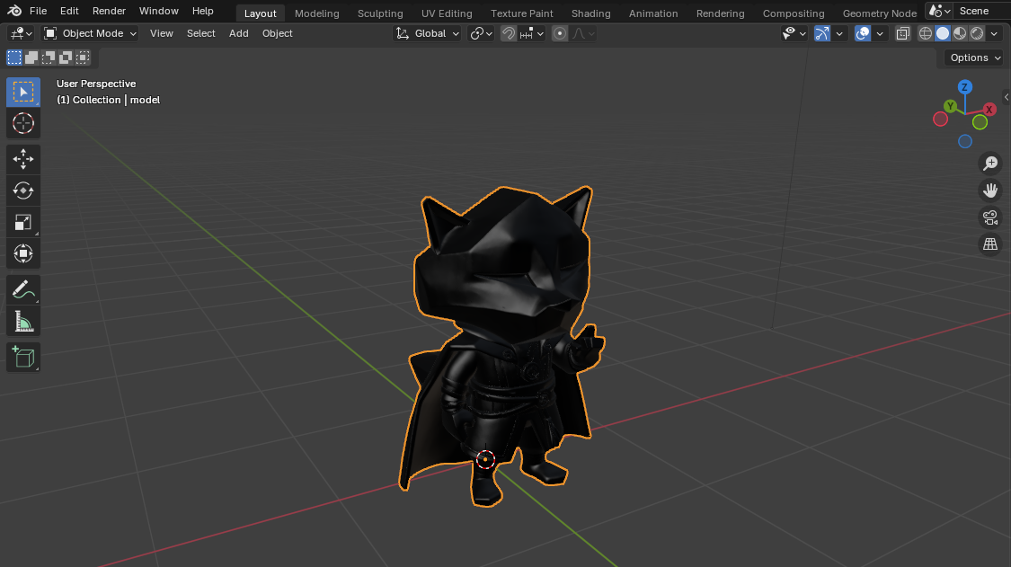Activate the Rotate tool
The image size is (1011, 567).
23,190
